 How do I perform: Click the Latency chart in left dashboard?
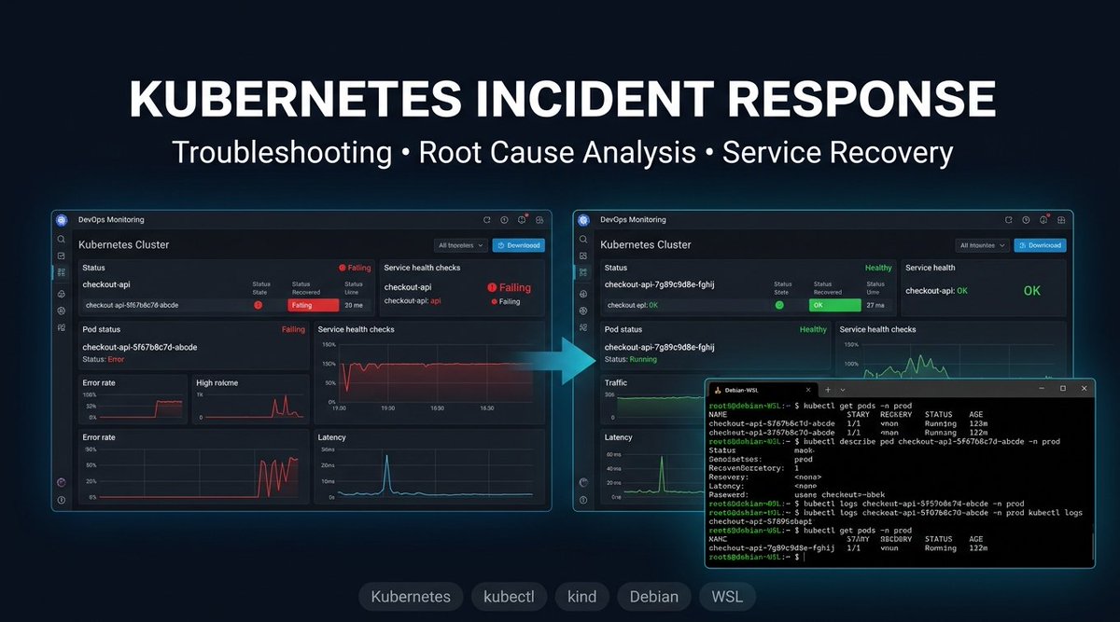428,468
